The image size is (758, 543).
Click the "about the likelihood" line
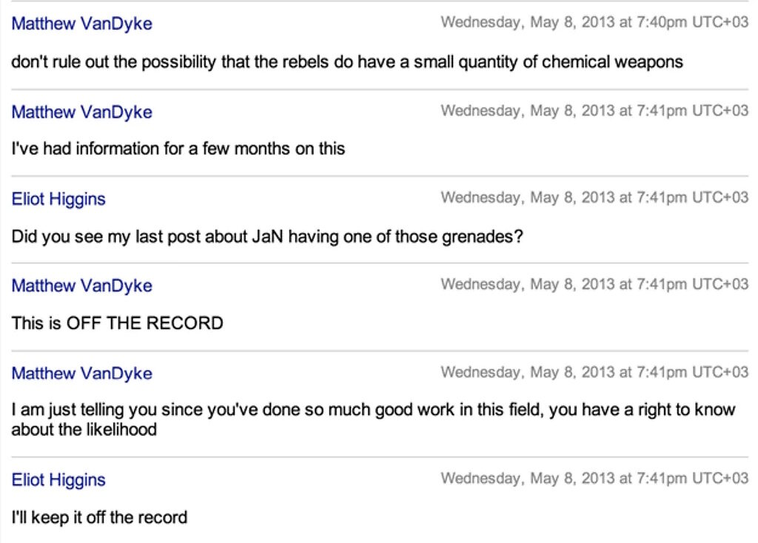84,429
